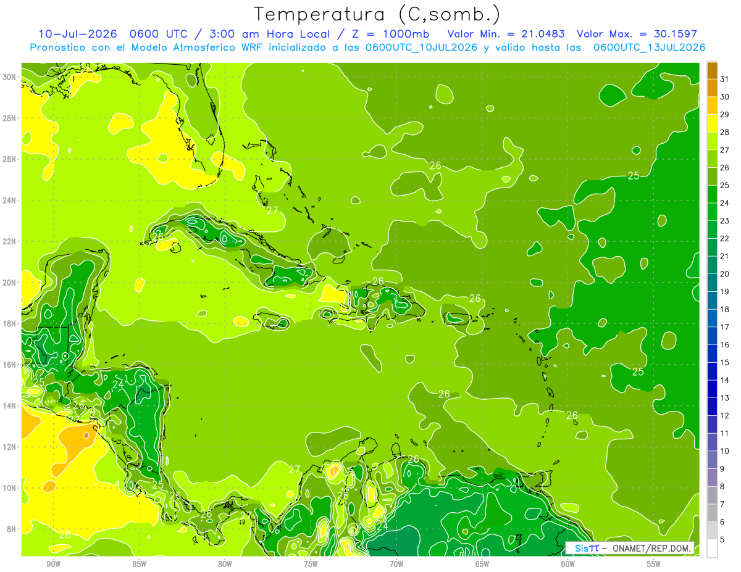Click the '13' value on the color scale
The height and width of the screenshot is (572, 741).
tap(725, 397)
